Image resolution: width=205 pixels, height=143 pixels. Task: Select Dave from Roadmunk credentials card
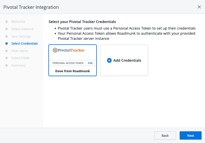click(73, 71)
